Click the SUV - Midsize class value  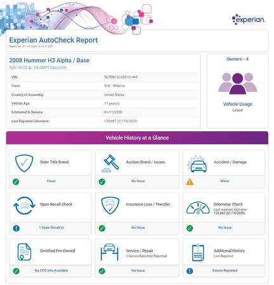pyautogui.click(x=114, y=85)
